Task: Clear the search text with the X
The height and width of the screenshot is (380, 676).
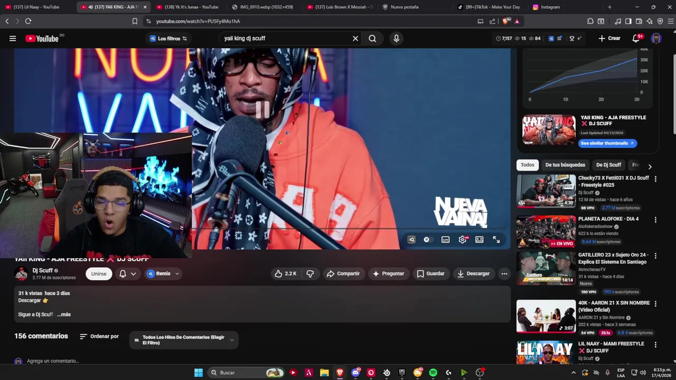Action: tap(355, 39)
